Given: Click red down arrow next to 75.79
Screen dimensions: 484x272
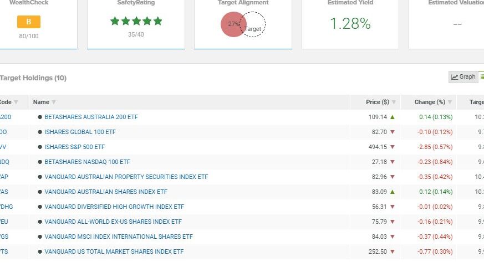Looking at the screenshot, I should (x=393, y=222).
